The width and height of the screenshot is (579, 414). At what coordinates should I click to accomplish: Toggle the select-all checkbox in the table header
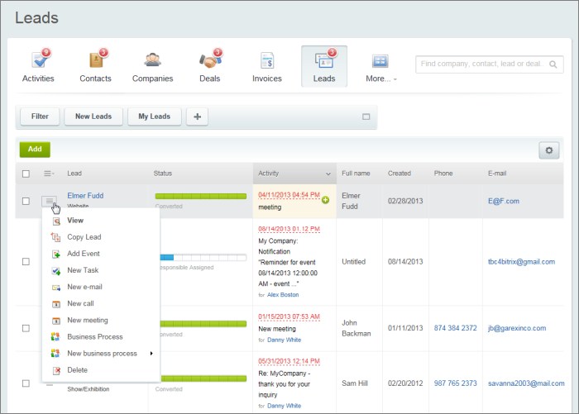pyautogui.click(x=26, y=174)
